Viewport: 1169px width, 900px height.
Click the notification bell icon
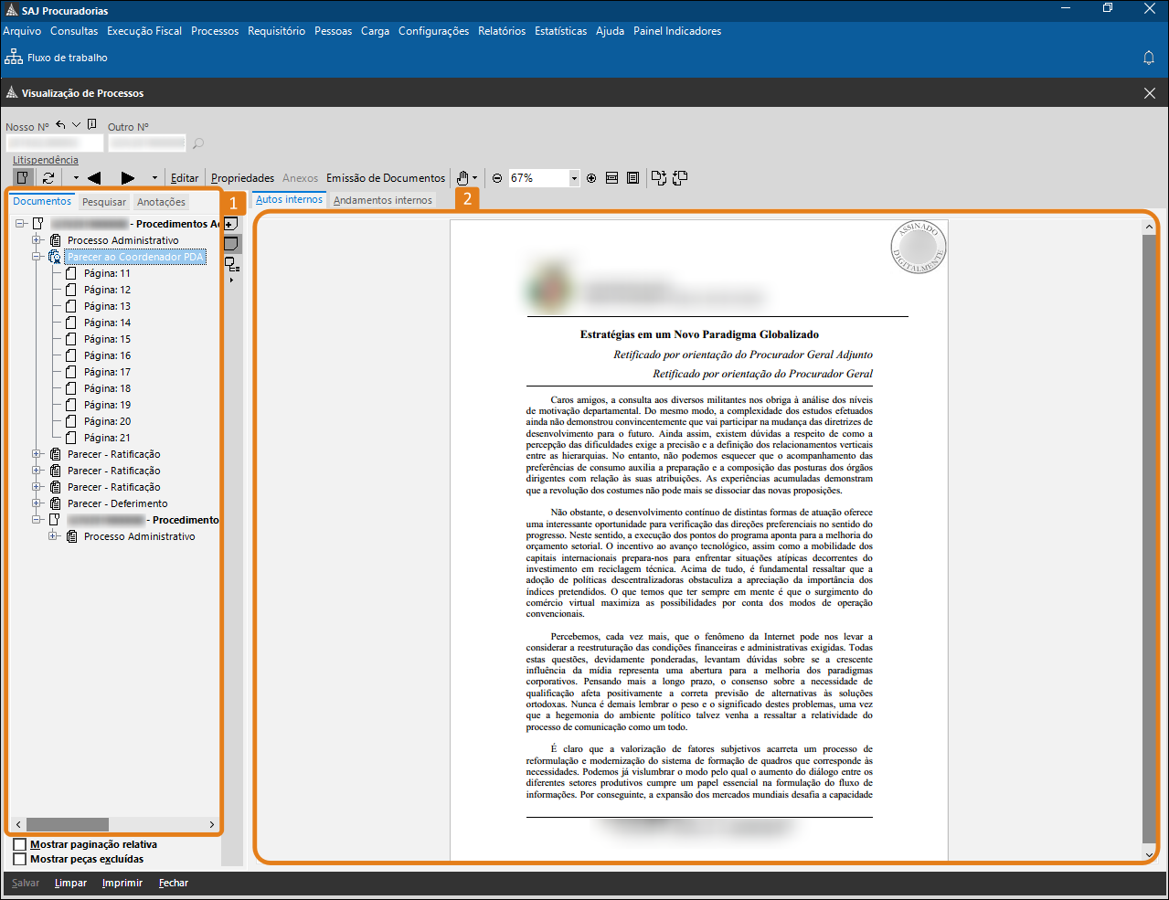point(1149,58)
